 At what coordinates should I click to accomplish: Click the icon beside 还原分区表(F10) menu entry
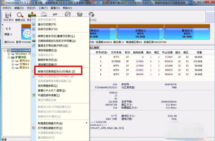[34, 29]
